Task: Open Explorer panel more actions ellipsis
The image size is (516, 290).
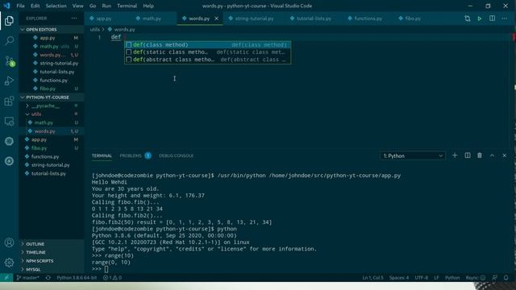Action: pos(74,19)
